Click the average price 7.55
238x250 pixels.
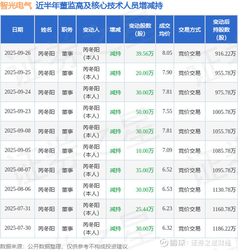pyautogui.click(x=167, y=111)
